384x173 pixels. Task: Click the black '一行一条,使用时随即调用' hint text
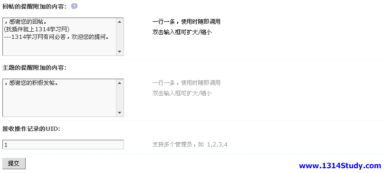click(186, 22)
